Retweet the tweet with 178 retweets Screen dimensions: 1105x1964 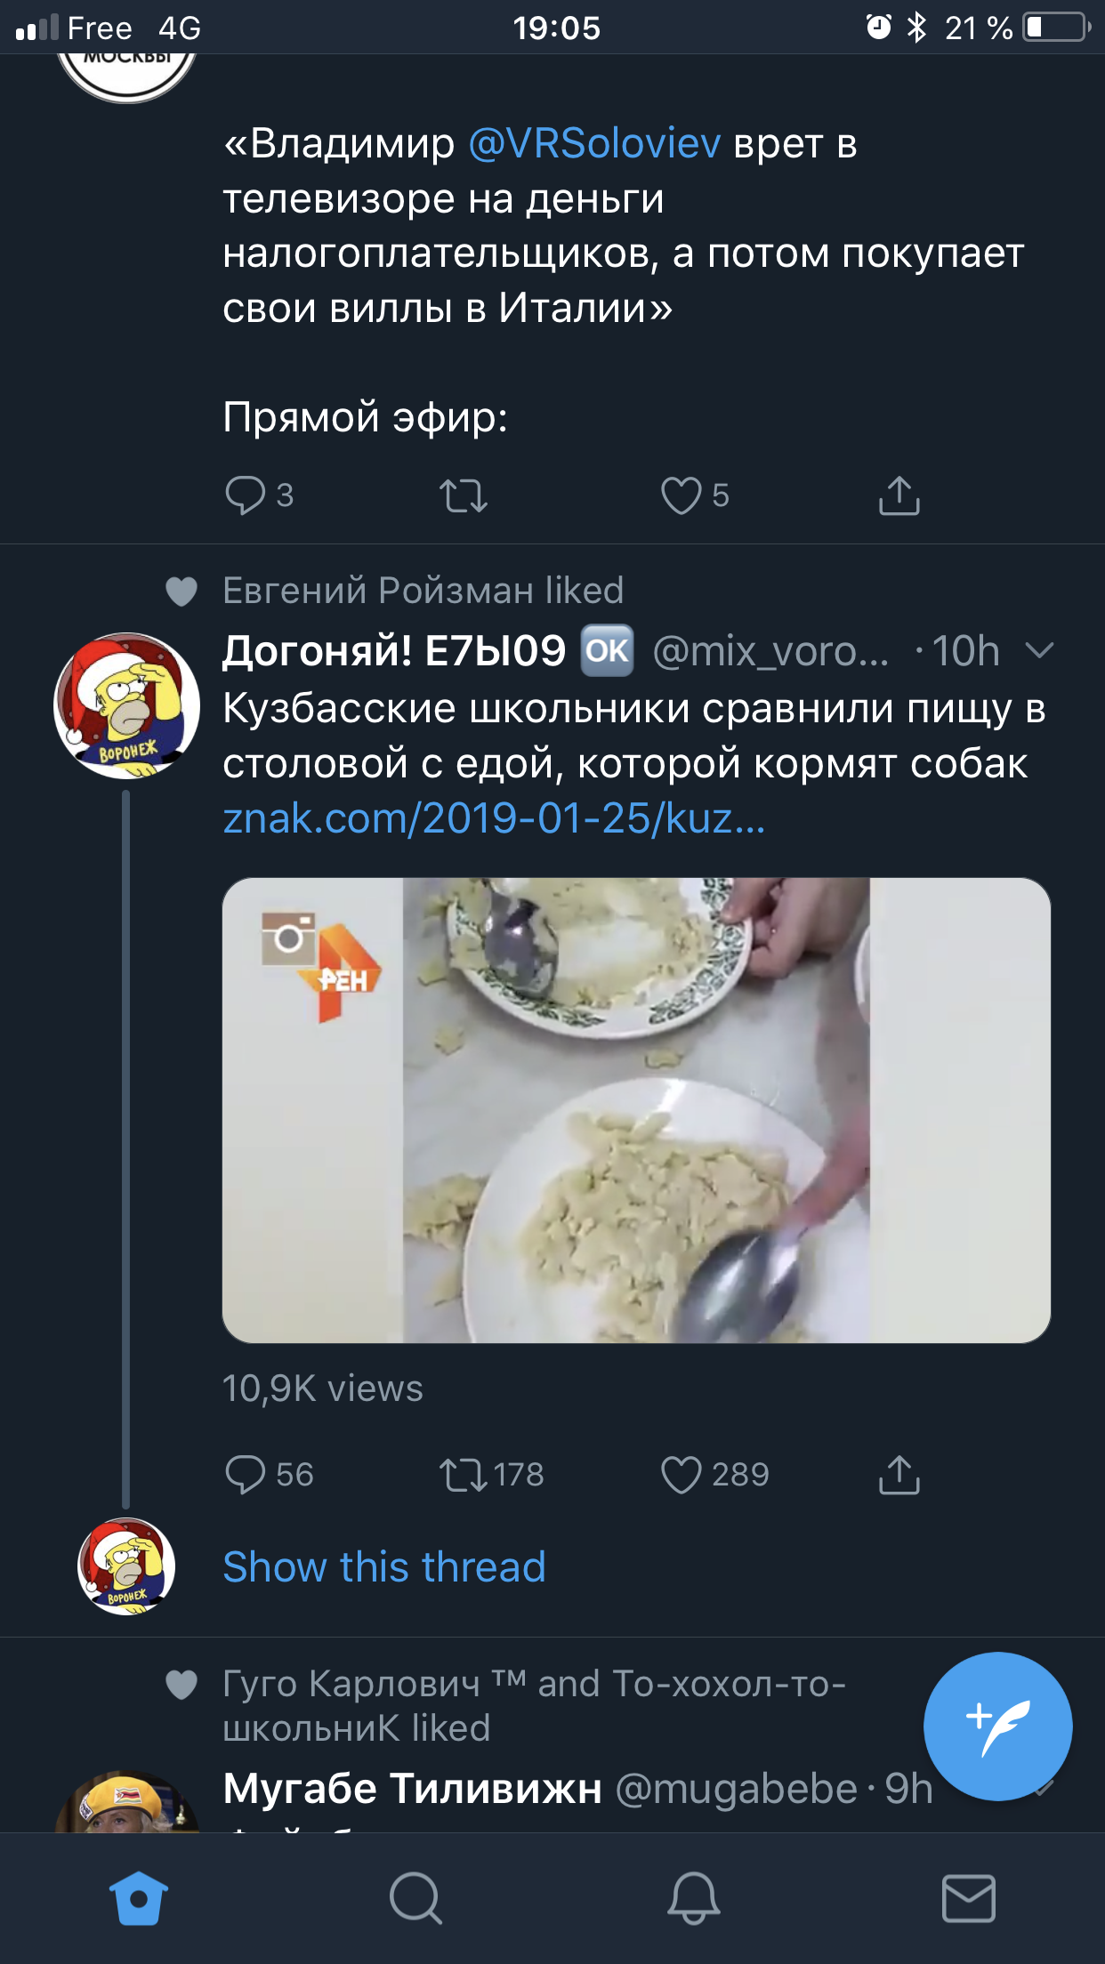pyautogui.click(x=464, y=1474)
